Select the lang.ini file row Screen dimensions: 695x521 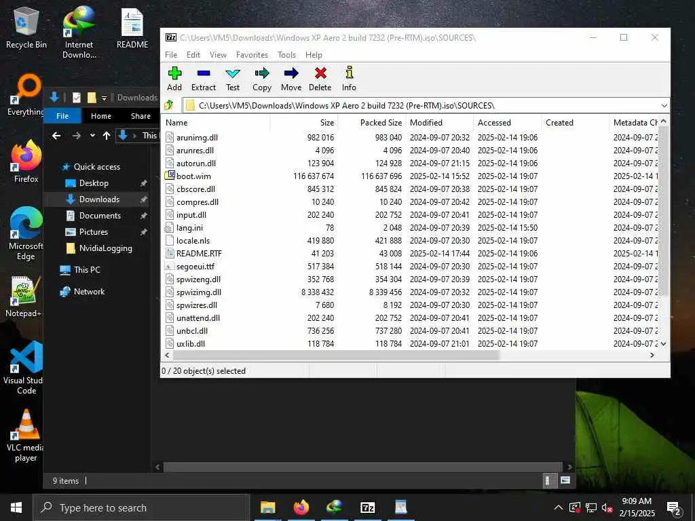click(x=411, y=228)
